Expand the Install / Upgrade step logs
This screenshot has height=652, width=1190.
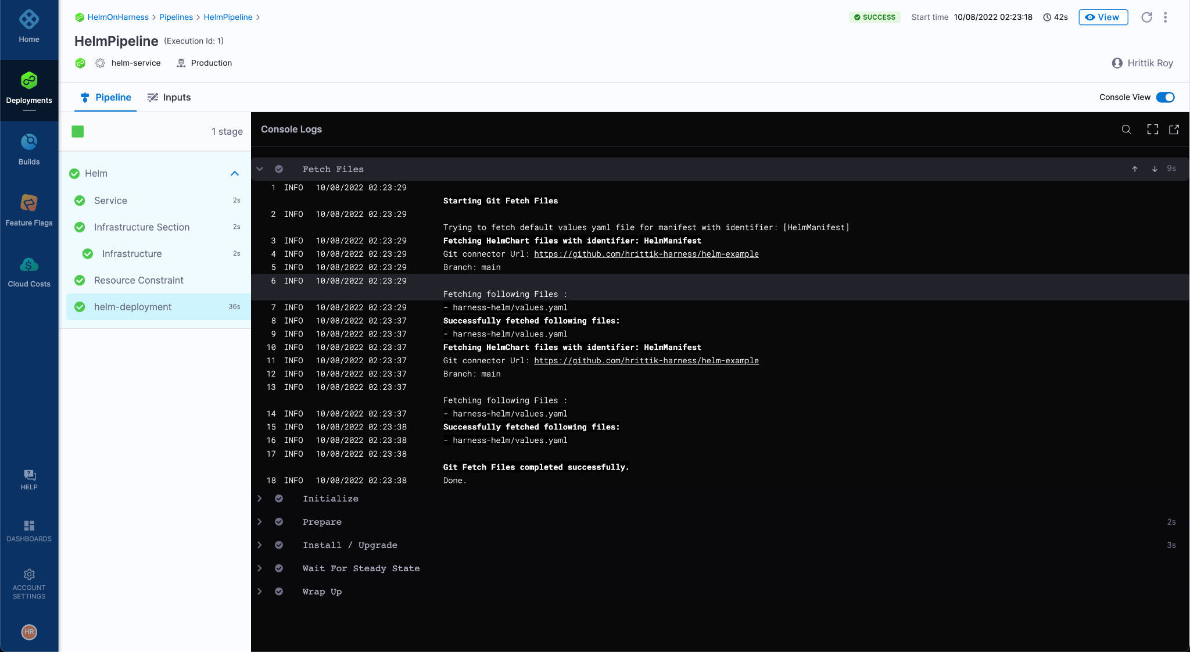click(x=259, y=545)
